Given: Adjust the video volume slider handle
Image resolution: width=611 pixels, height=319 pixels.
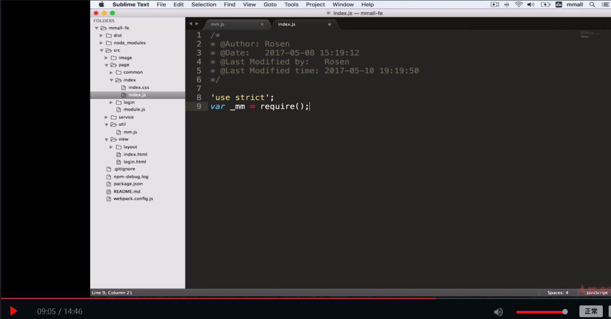Looking at the screenshot, I should (x=565, y=312).
